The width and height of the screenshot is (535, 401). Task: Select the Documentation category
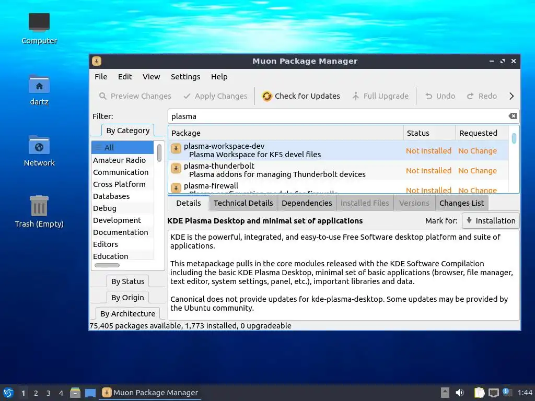[122, 232]
